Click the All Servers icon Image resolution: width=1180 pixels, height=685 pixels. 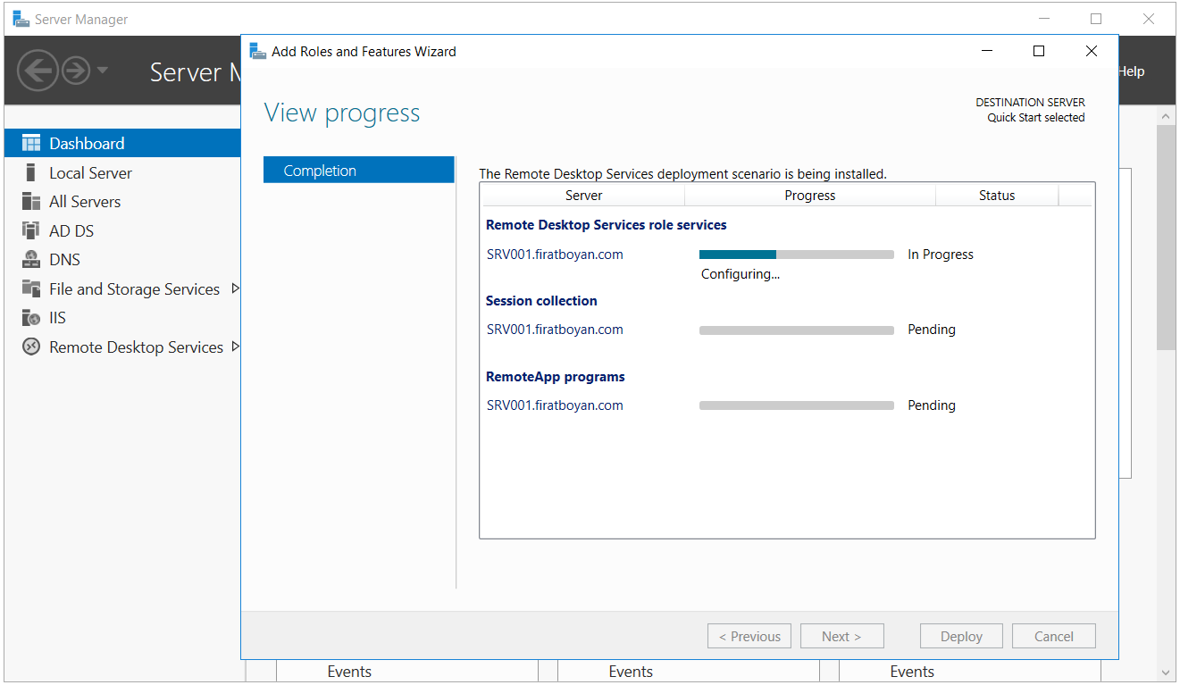31,202
